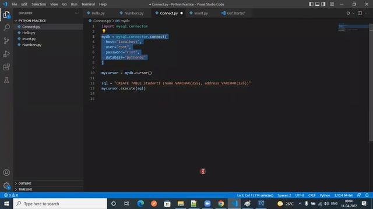Split the editor to the right
The width and height of the screenshot is (373, 209).
point(360,13)
